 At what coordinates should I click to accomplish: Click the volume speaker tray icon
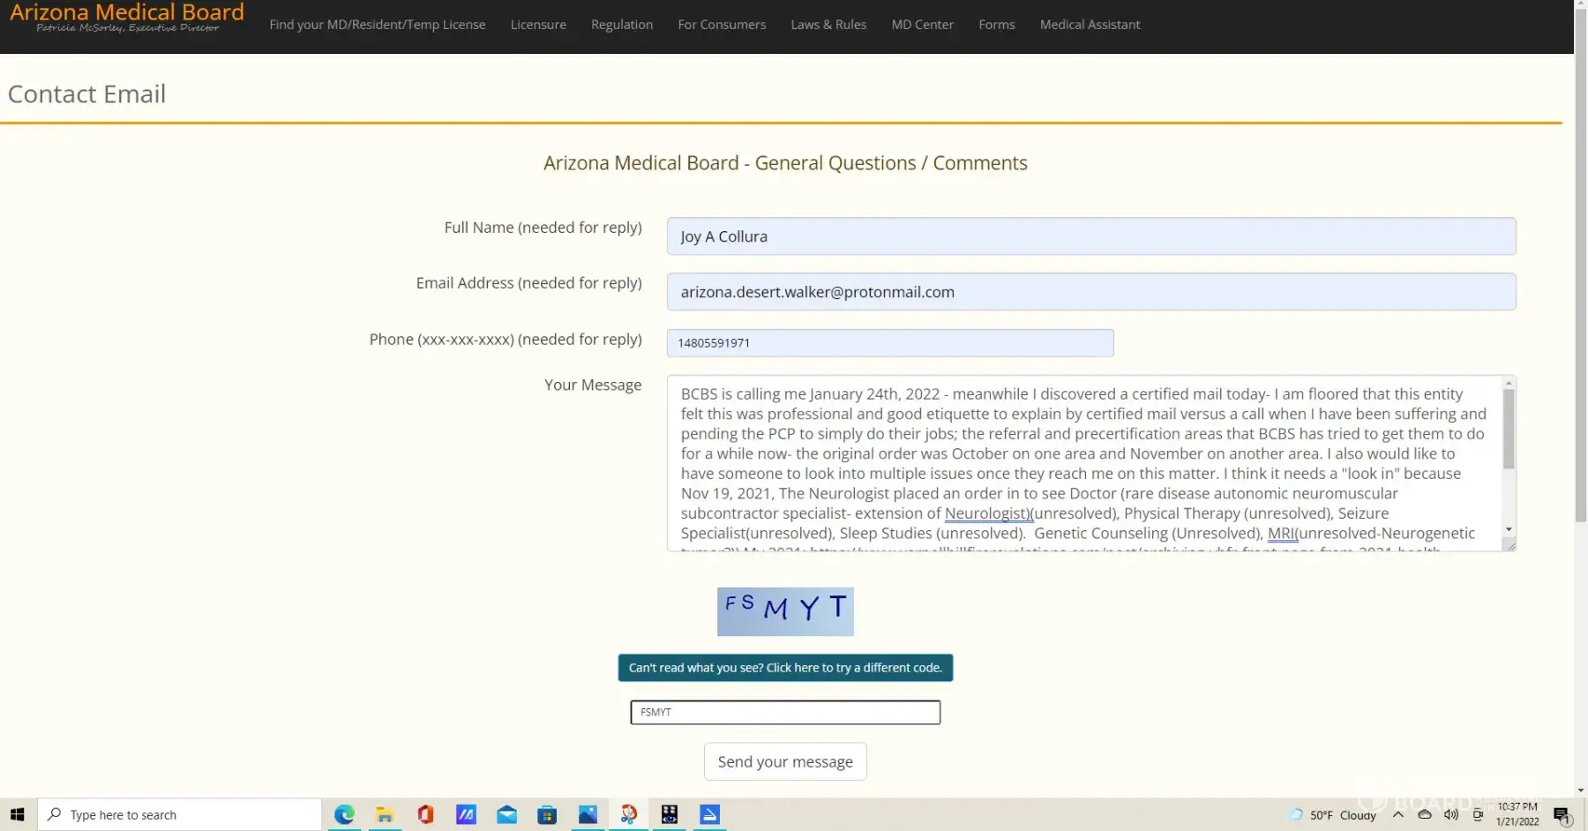pyautogui.click(x=1450, y=814)
